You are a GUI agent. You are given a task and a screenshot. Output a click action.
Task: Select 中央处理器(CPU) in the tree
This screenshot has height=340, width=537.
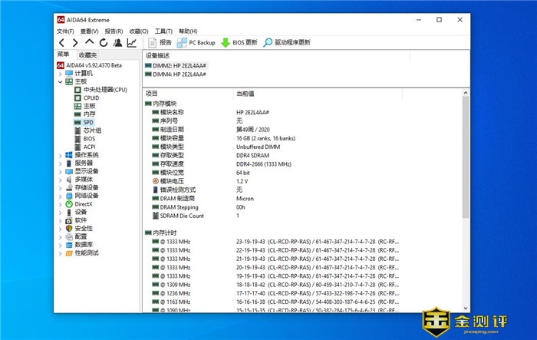tap(104, 90)
